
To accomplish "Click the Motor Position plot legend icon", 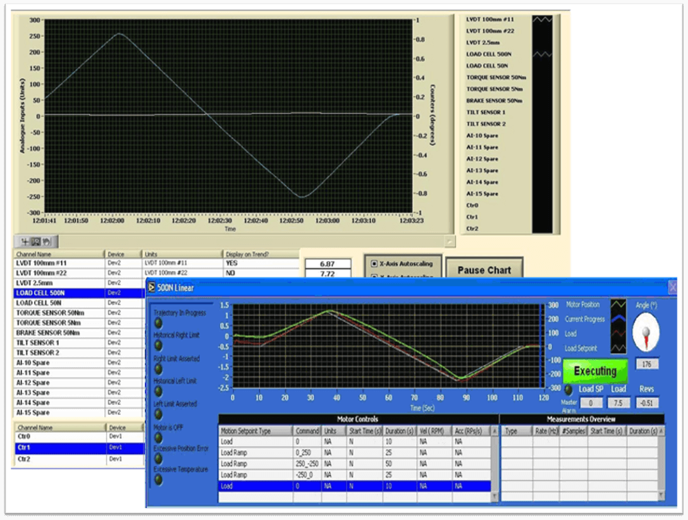I will (618, 306).
